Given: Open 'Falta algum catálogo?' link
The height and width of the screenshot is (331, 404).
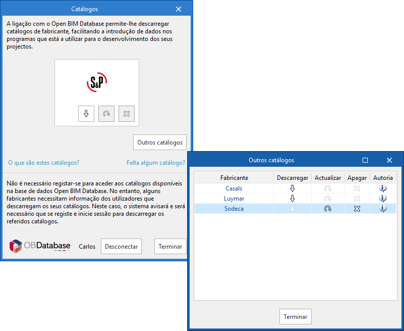Looking at the screenshot, I should 156,163.
